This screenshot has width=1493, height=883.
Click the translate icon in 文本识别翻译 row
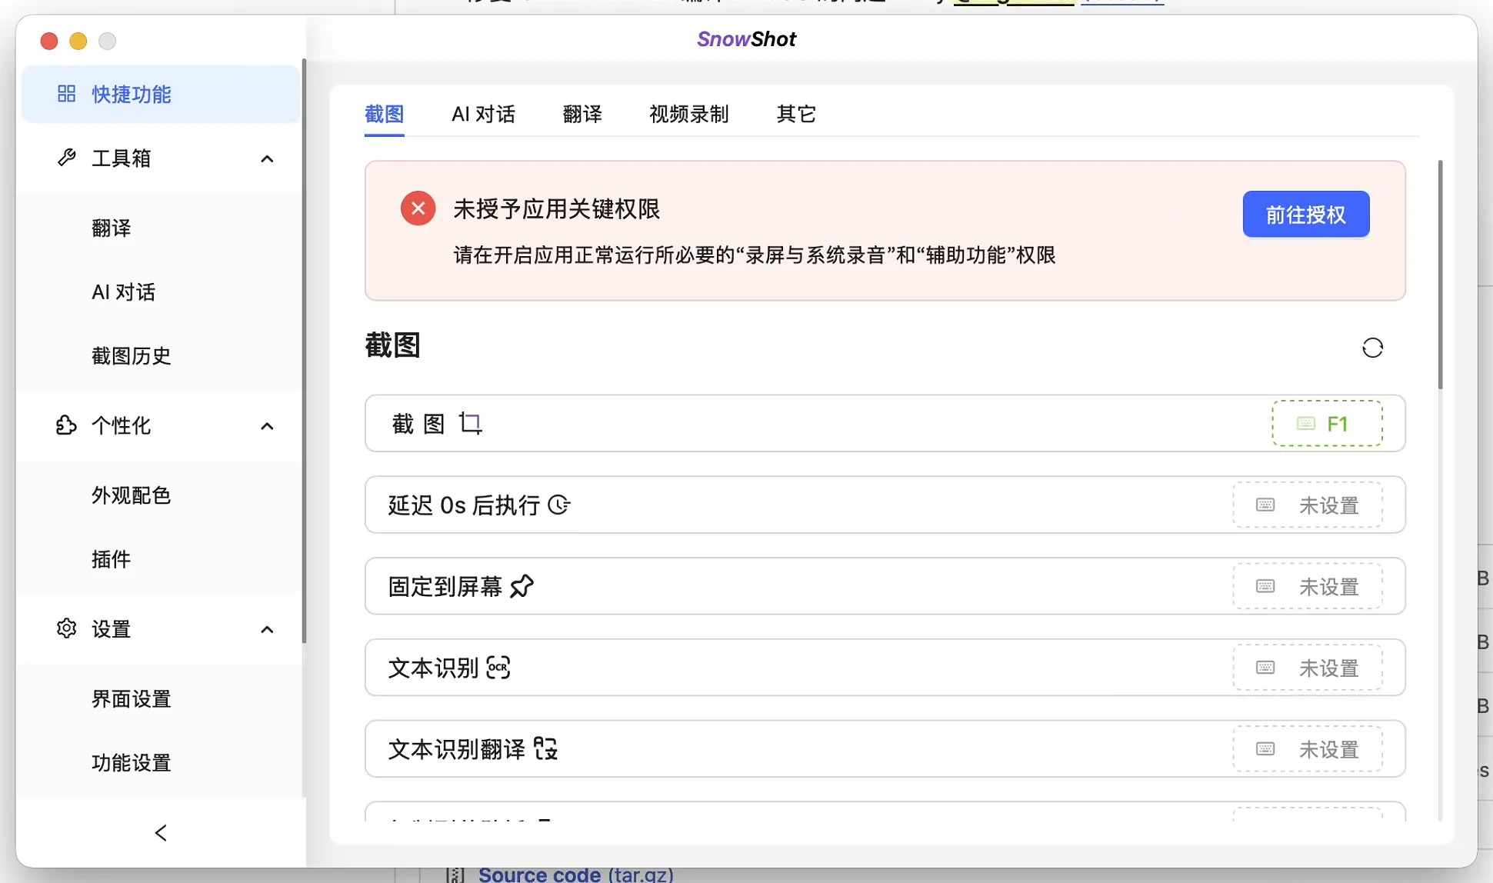548,748
